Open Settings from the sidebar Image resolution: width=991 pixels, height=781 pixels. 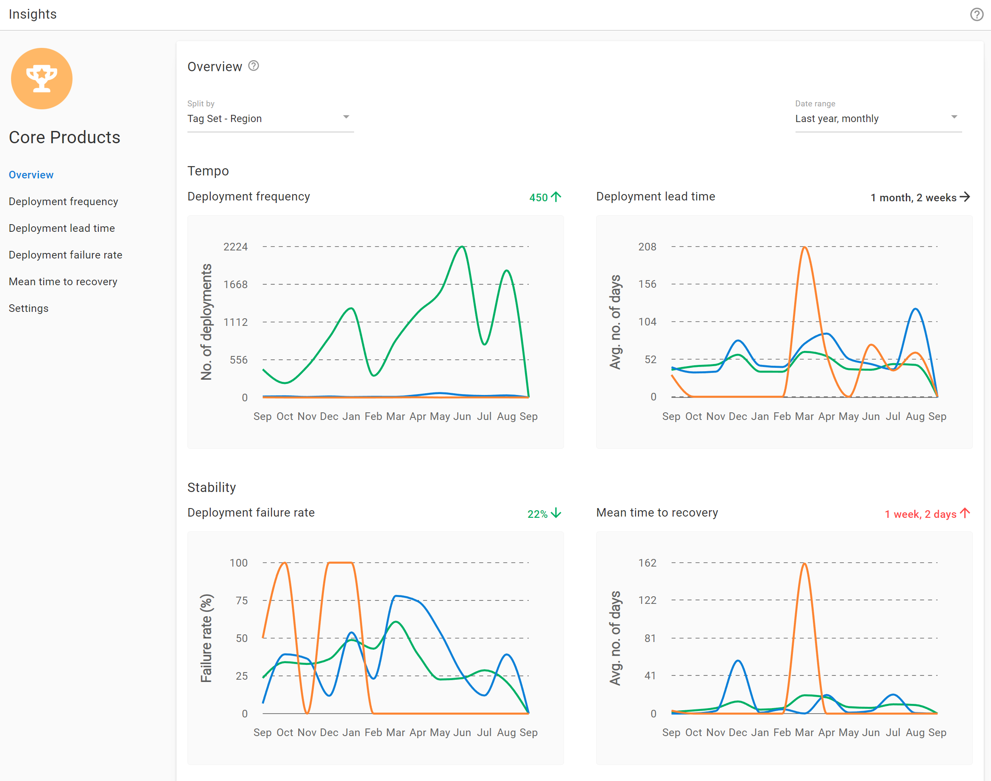coord(28,308)
